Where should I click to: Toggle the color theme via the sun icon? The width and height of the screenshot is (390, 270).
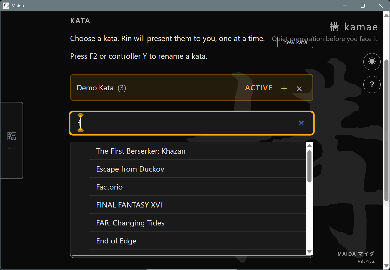tap(372, 61)
